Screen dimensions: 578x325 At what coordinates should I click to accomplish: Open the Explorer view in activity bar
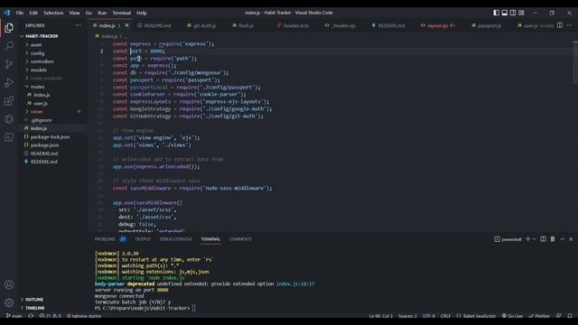click(x=9, y=28)
